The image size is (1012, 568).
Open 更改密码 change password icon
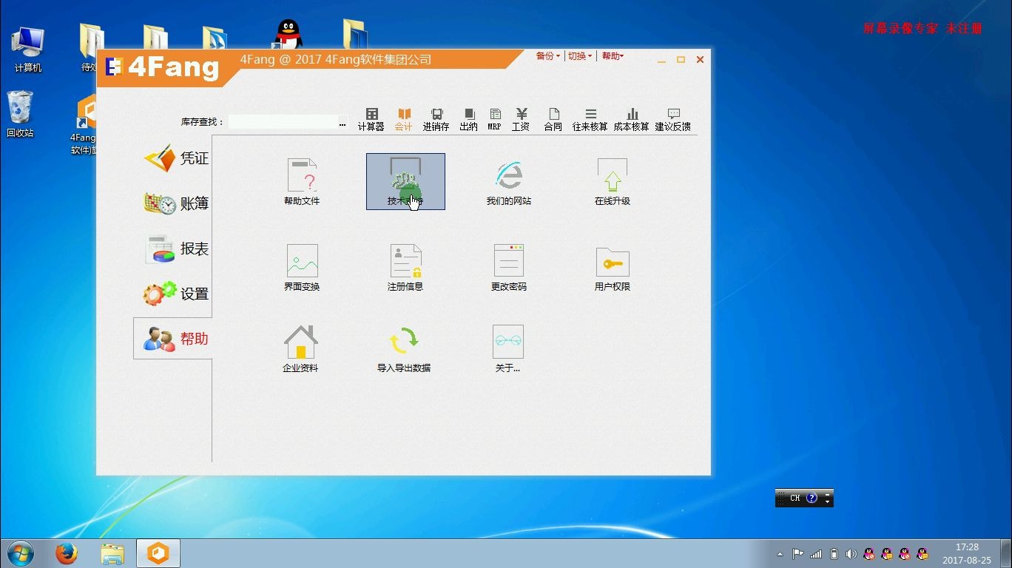[509, 267]
